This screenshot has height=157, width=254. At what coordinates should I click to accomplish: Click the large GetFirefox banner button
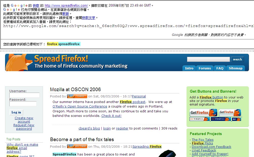tap(203, 113)
